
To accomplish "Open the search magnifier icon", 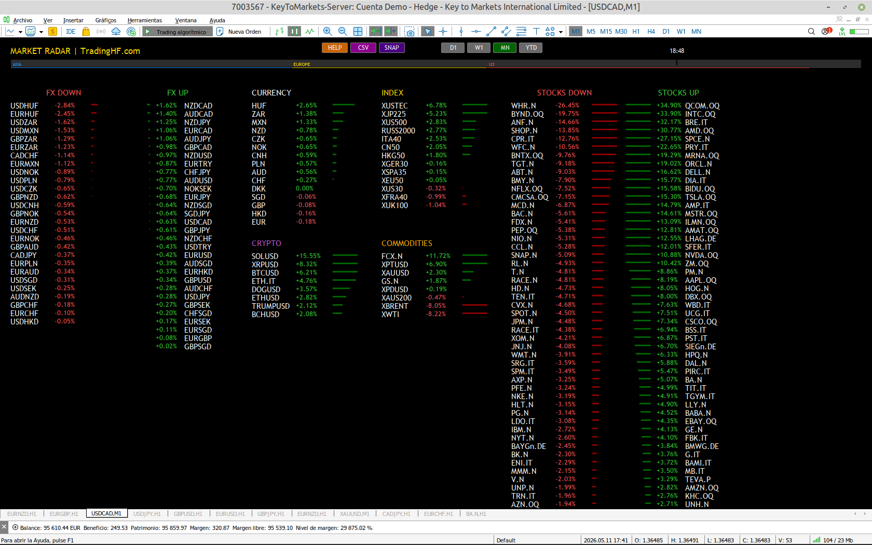I will [x=811, y=32].
